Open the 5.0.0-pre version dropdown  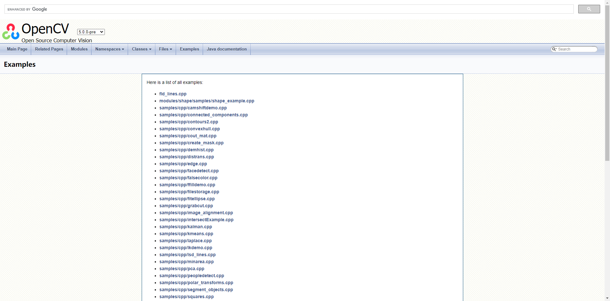(91, 32)
